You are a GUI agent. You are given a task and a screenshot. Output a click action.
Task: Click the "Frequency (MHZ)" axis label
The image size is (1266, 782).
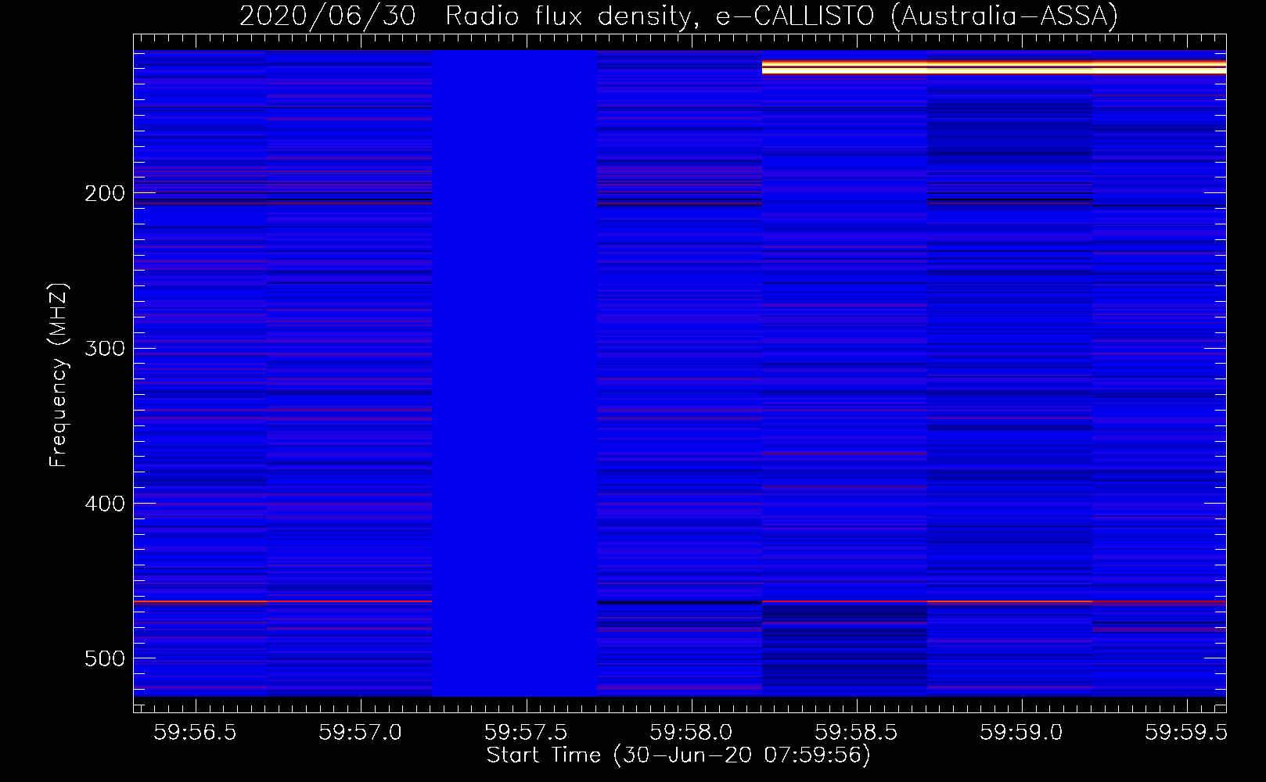[59, 375]
